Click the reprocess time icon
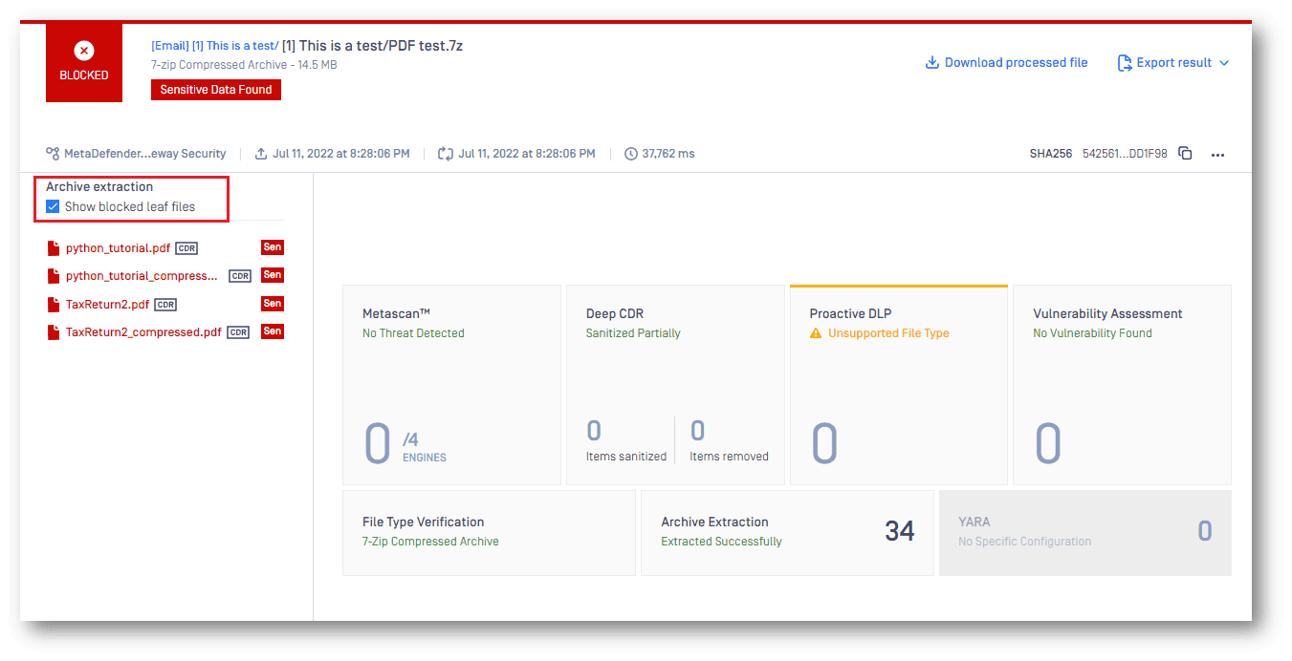The height and width of the screenshot is (661, 1292). (446, 154)
